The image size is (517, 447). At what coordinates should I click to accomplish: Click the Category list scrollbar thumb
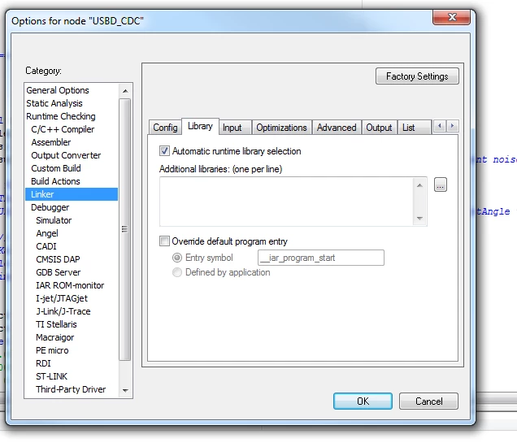(x=124, y=229)
